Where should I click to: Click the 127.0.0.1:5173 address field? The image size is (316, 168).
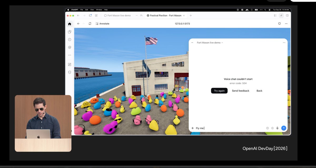point(182,24)
